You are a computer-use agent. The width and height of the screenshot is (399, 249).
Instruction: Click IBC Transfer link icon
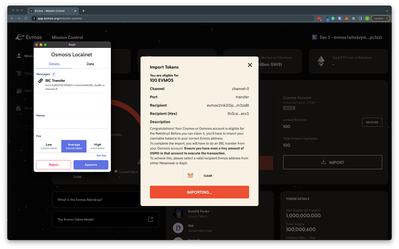point(40,81)
